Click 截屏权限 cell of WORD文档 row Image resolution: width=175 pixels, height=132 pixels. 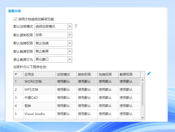(x=129, y=81)
